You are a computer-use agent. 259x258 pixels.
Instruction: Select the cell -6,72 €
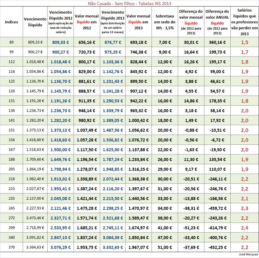click(x=217, y=140)
